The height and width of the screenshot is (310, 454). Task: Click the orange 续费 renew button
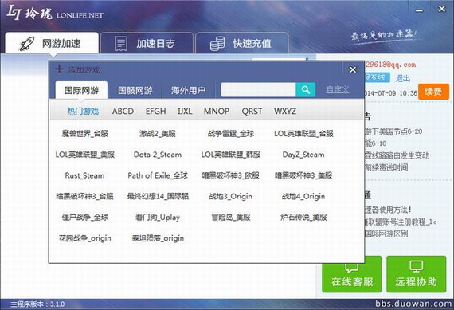pos(433,92)
